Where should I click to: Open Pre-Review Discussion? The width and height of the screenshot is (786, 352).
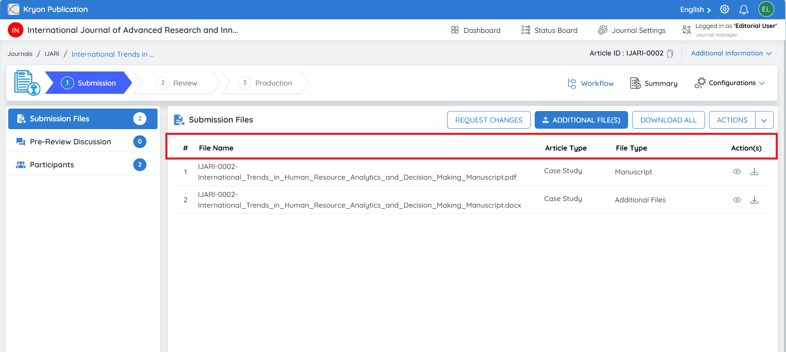click(83, 142)
